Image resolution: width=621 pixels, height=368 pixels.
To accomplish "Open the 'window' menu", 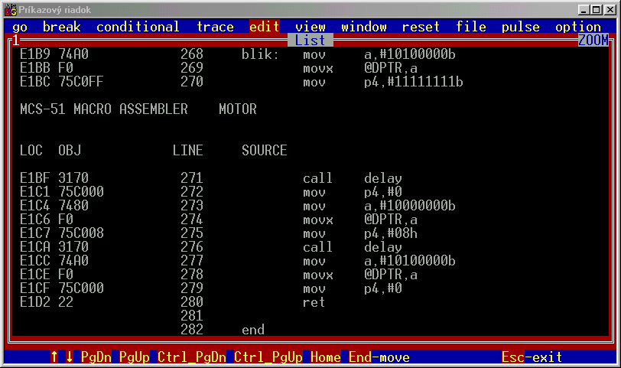I will (364, 27).
